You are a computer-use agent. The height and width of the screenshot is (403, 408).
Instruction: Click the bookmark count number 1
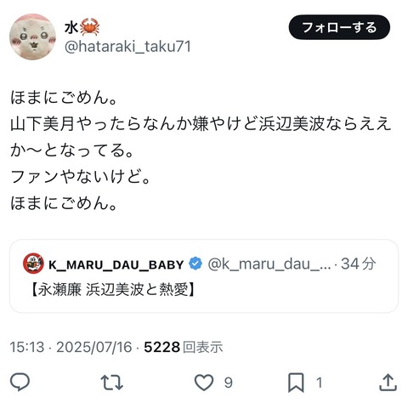pyautogui.click(x=320, y=383)
